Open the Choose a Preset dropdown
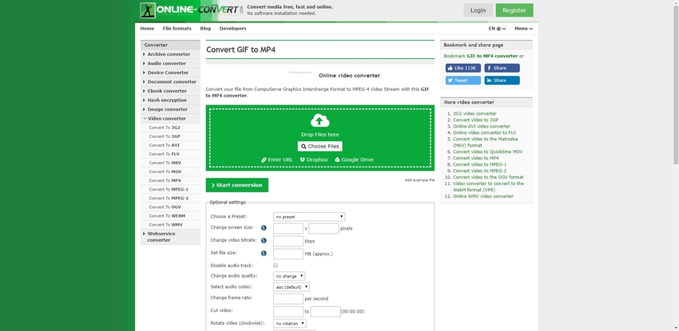Screen dimensions: 679x331 [x=308, y=217]
